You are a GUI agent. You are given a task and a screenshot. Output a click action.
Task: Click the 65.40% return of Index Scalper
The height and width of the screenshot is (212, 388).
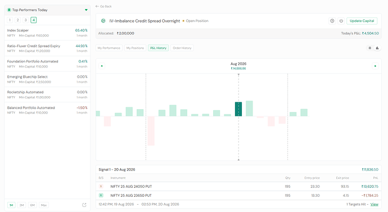click(x=81, y=30)
